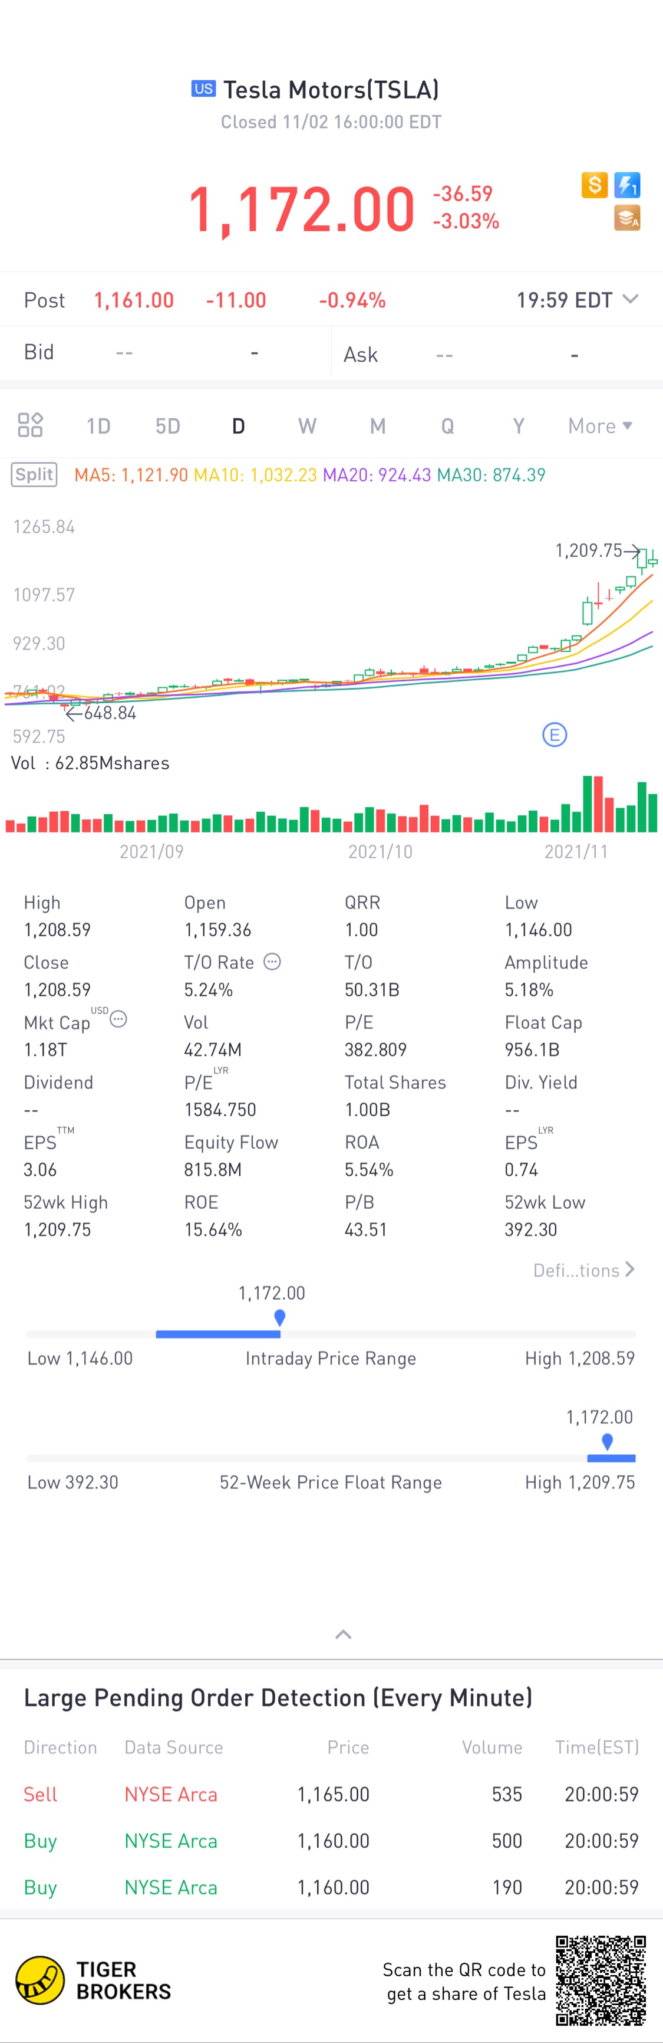Tap the 52-Week Price Float Range marker
This screenshot has height=2043, width=663.
click(607, 1441)
